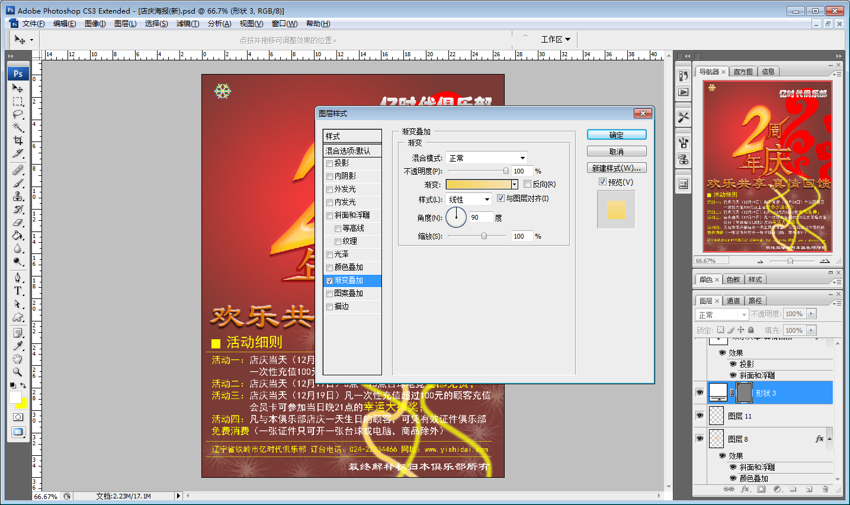
Task: Click the add layer mask icon
Action: 761,489
